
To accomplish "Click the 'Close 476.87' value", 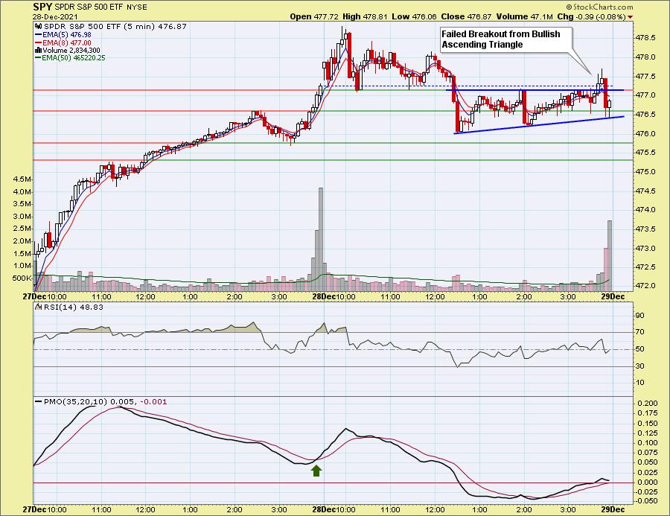I will pyautogui.click(x=466, y=16).
